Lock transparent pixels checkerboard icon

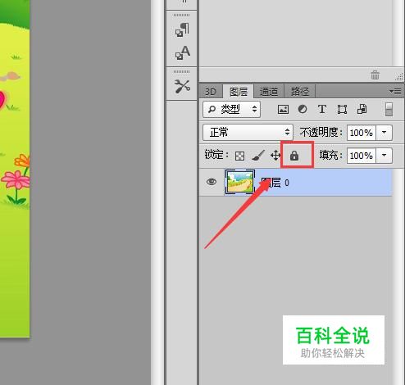[239, 156]
